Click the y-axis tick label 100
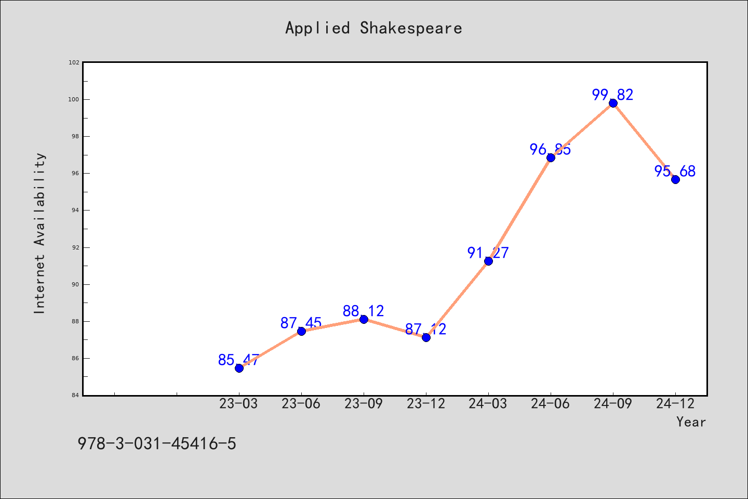This screenshot has width=748, height=499. pos(74,99)
